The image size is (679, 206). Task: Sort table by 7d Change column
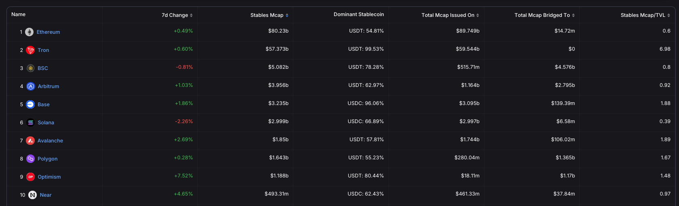coord(177,15)
